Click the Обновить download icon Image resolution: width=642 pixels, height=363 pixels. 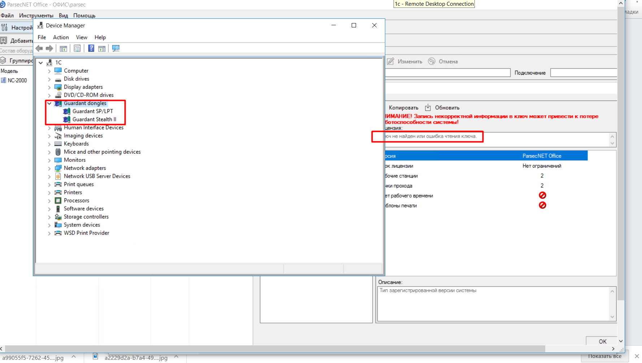[428, 107]
